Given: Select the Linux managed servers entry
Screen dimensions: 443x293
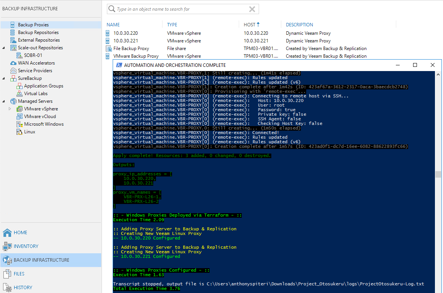Looking at the screenshot, I should tap(30, 132).
